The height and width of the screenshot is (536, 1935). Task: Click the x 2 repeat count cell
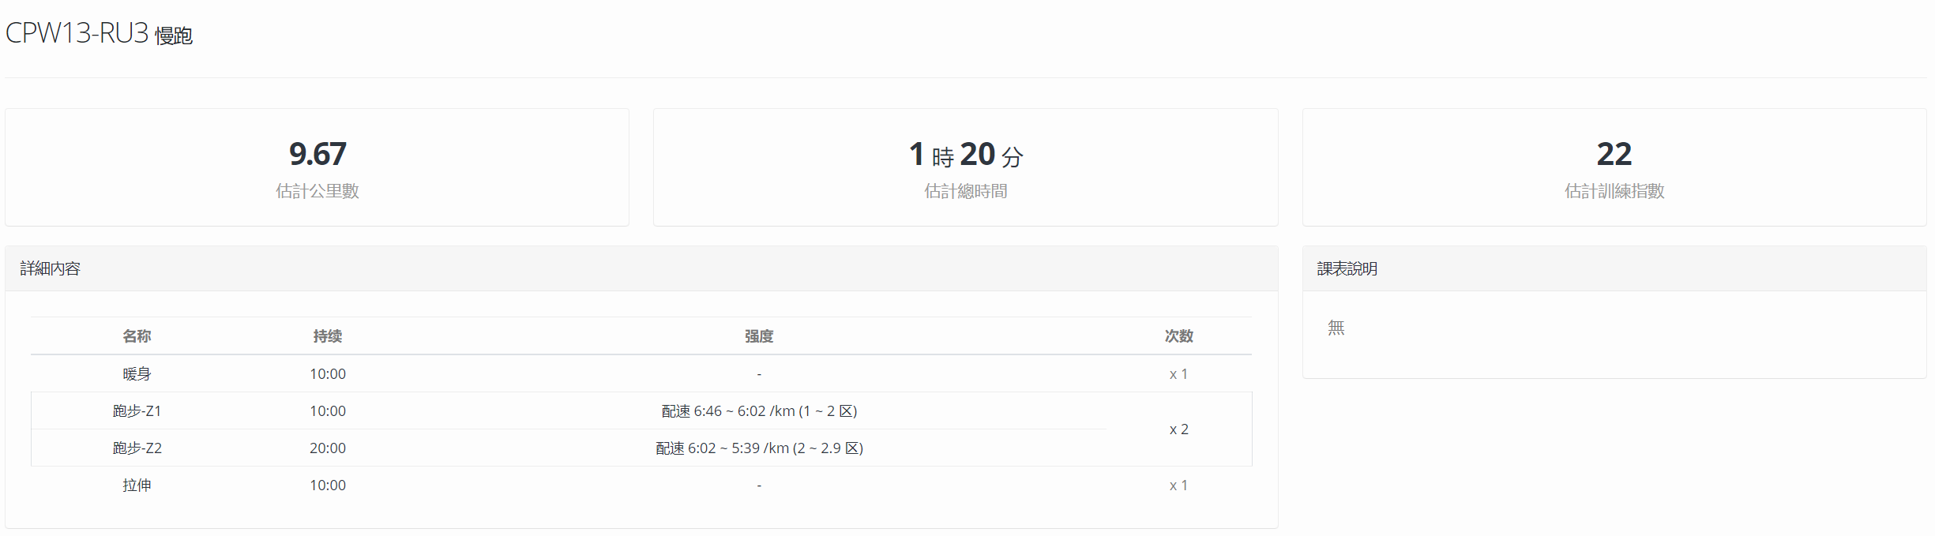pos(1178,429)
